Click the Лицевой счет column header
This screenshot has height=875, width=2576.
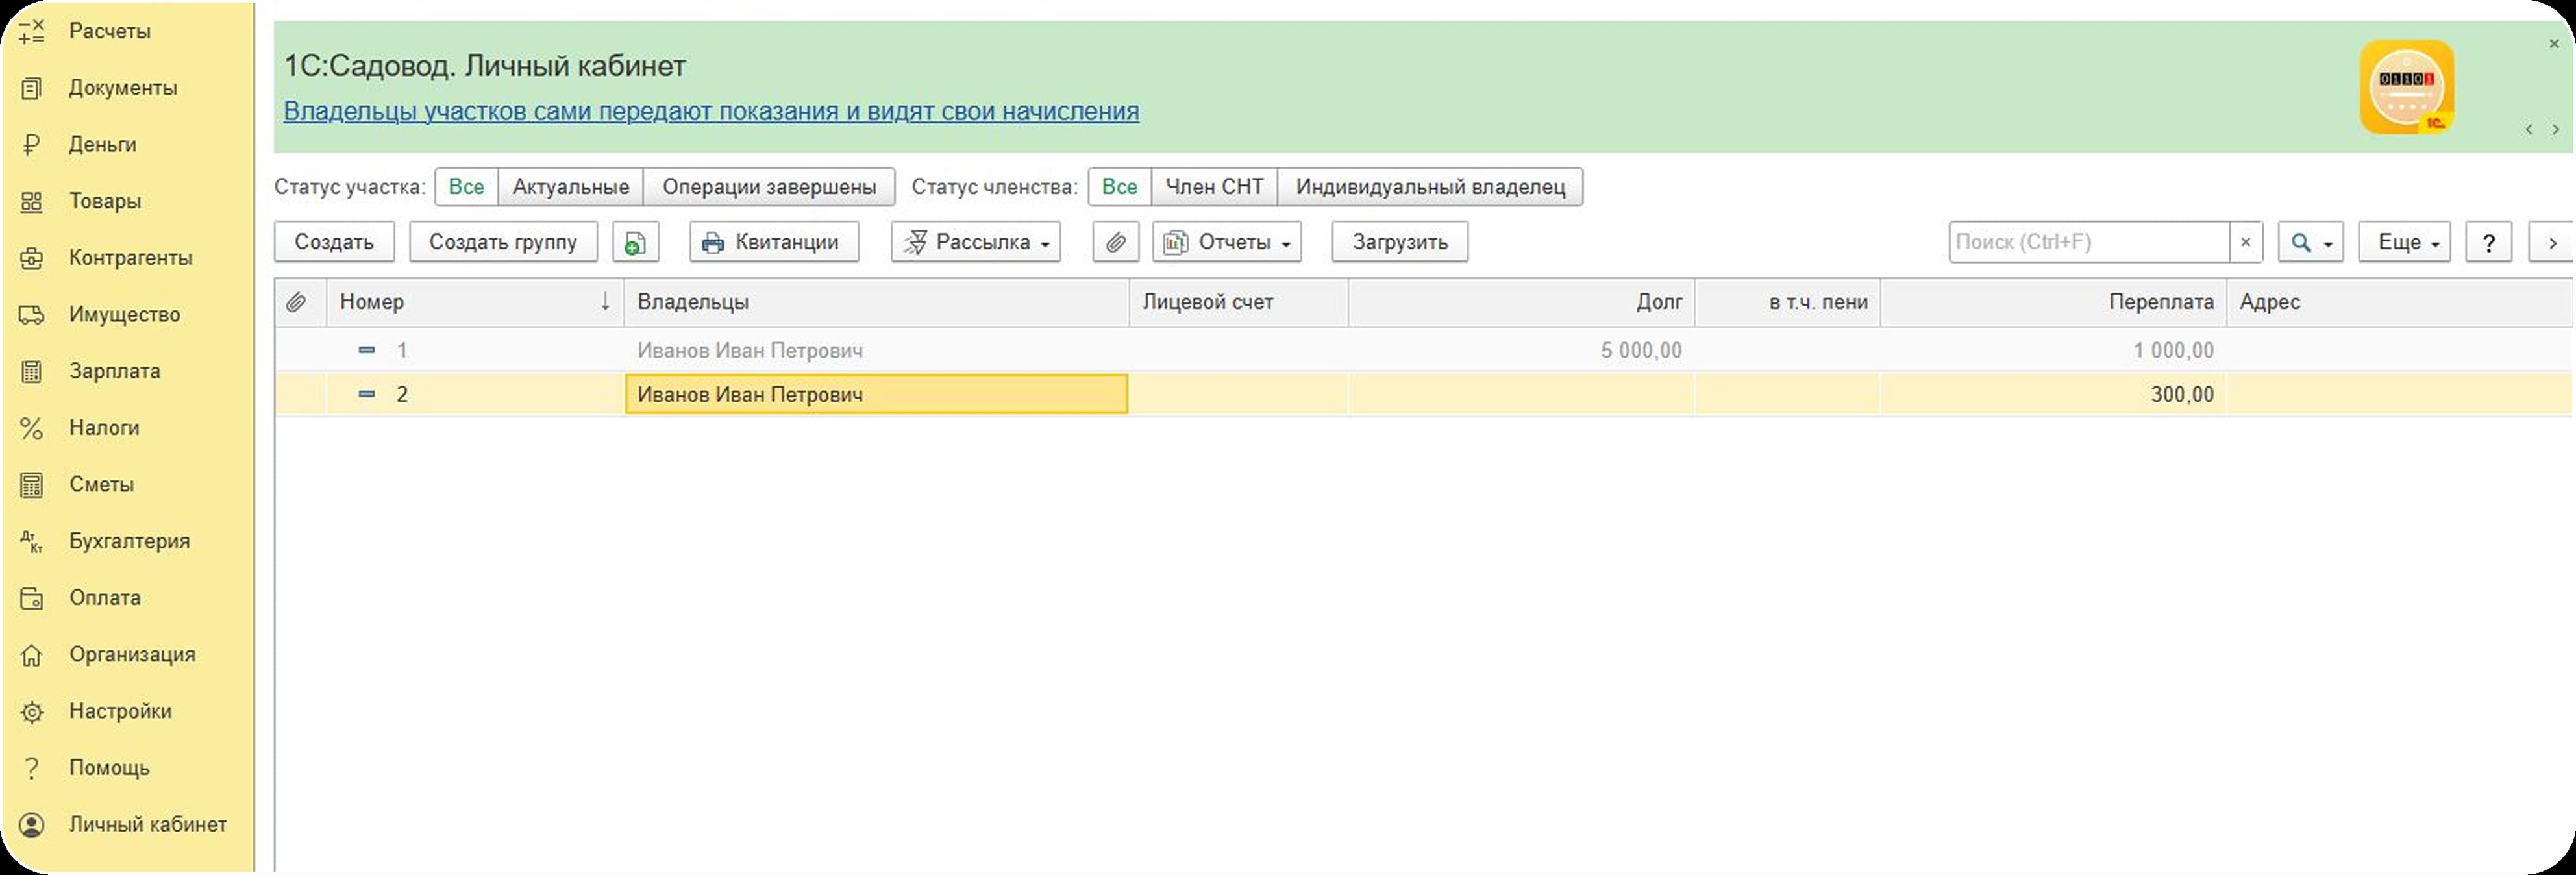tap(1239, 302)
